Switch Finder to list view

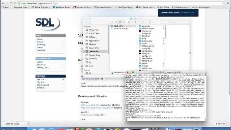(116, 22)
